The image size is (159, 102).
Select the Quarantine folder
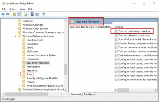pos(30,59)
